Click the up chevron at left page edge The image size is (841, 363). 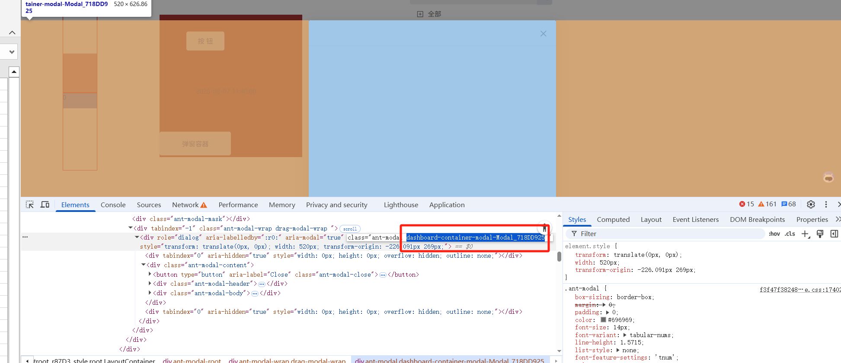(x=12, y=32)
